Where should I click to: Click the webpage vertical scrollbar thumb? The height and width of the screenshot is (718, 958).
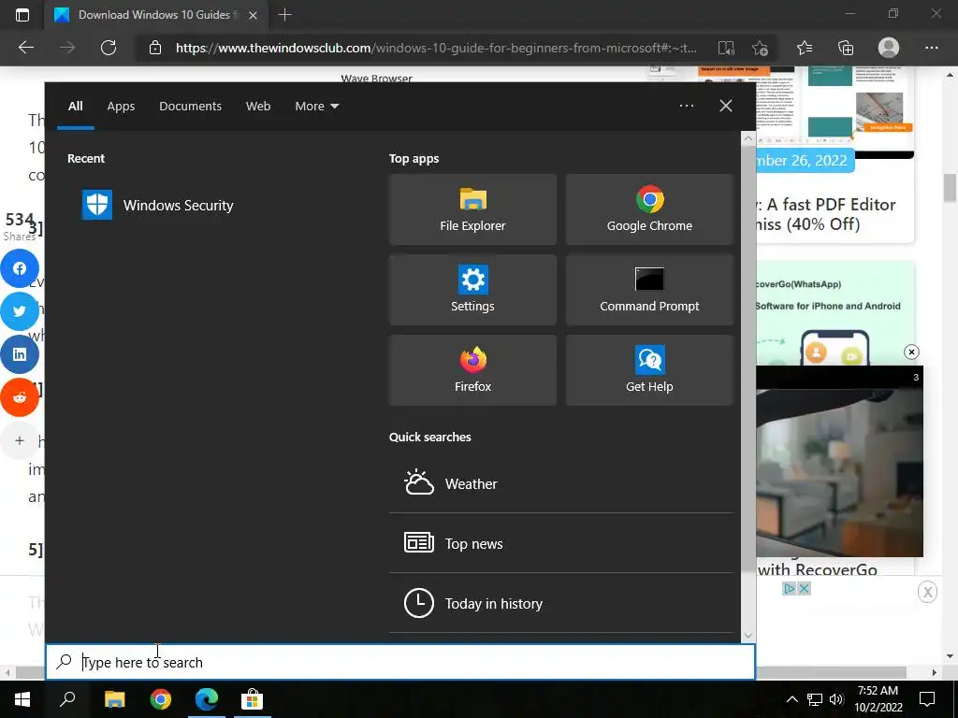(x=950, y=187)
